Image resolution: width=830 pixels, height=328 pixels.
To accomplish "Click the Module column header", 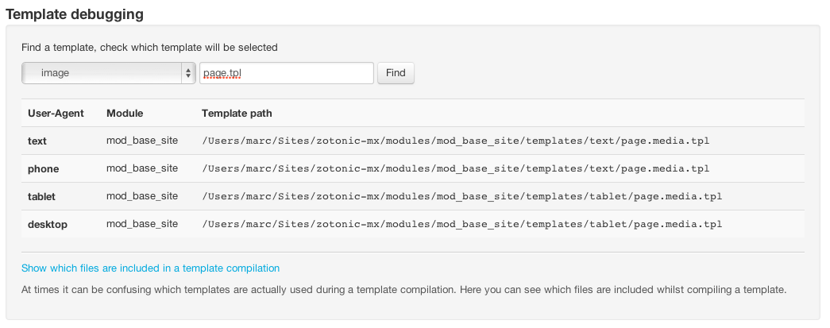I will coord(125,114).
